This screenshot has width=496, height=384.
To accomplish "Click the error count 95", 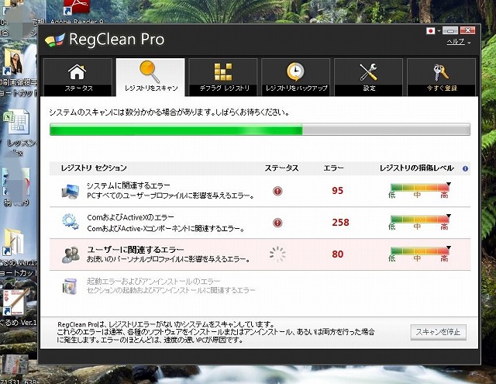I will click(338, 191).
